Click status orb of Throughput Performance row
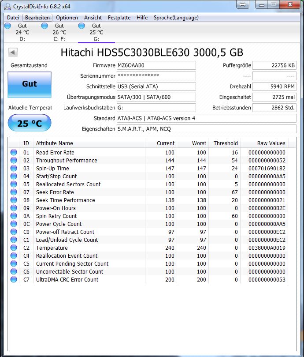 [x=14, y=160]
